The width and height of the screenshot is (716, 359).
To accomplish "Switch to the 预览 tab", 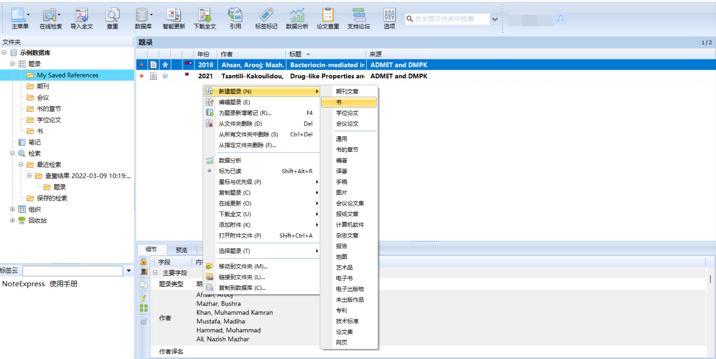I will pyautogui.click(x=181, y=250).
